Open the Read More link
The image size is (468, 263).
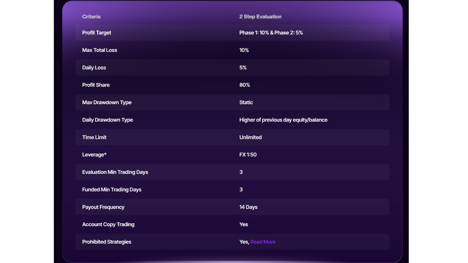263,242
